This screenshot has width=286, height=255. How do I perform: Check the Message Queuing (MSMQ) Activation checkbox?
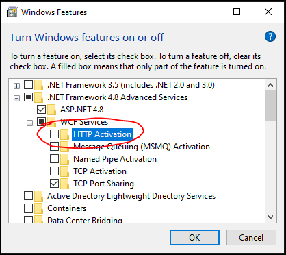[x=54, y=147]
